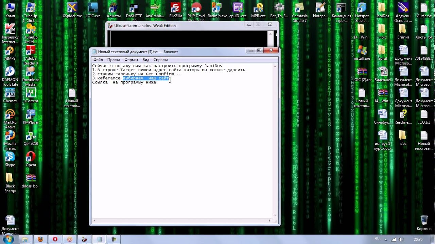
Task: Select the AIMP3 desktop icon
Action: pos(10,53)
